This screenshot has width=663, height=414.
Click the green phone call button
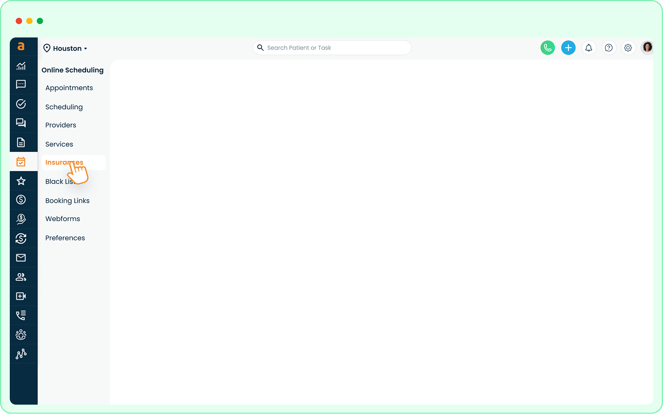pos(547,48)
